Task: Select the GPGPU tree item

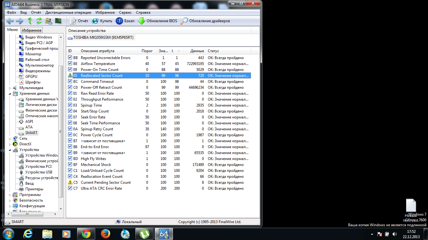Action: click(31, 77)
